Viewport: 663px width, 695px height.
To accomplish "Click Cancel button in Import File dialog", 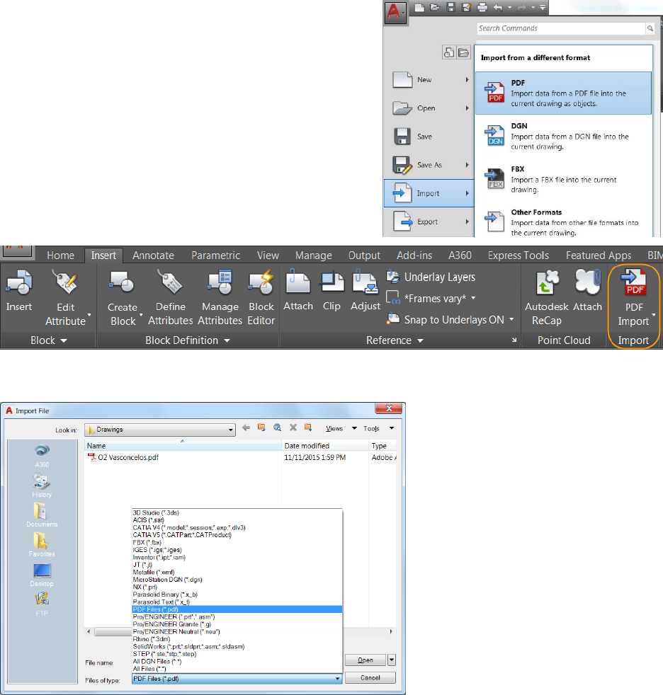I will (370, 678).
